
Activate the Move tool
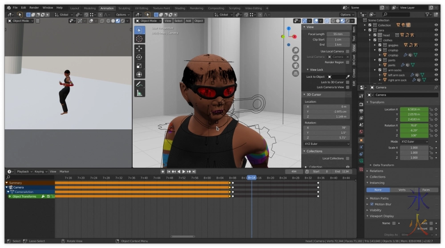click(x=139, y=48)
